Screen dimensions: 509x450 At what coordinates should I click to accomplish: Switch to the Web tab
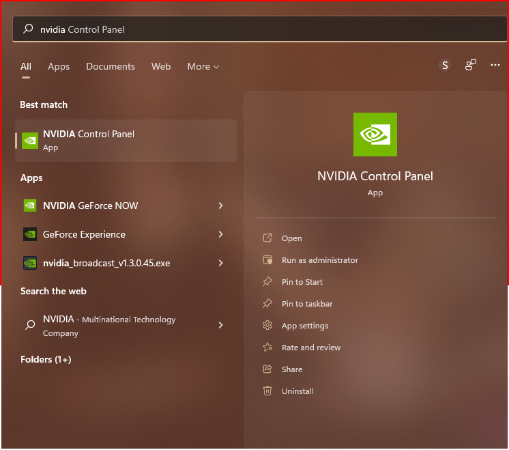coord(161,67)
